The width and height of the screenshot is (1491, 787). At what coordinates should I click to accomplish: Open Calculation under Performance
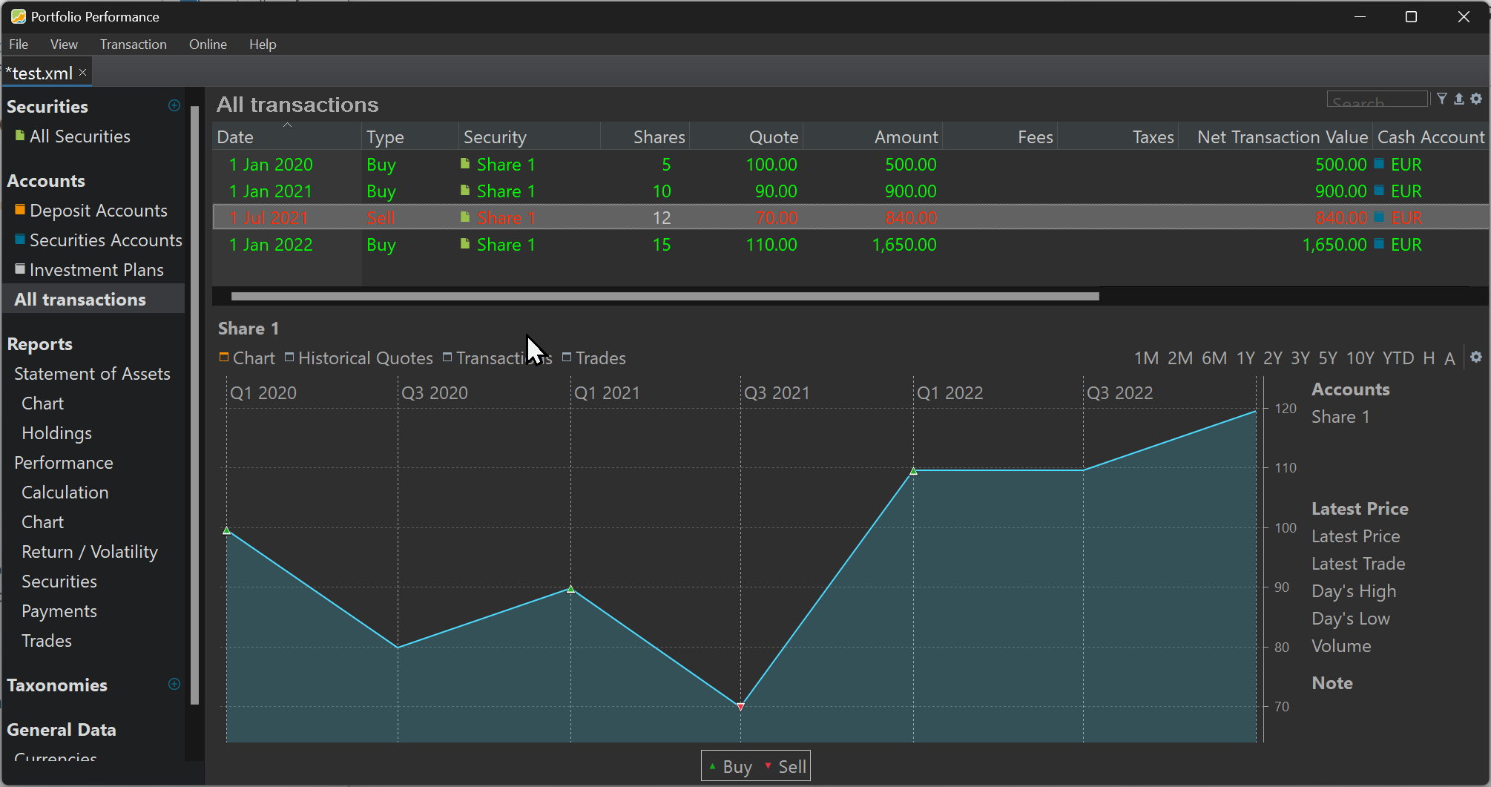65,493
